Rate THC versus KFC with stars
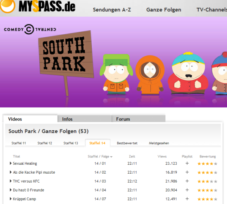This screenshot has height=204, width=227. 207,181
